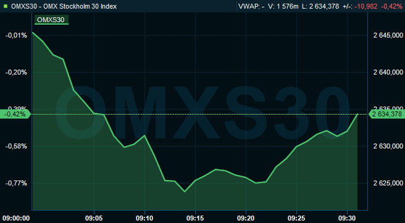Click the last price L: 2 634,378

click(320, 6)
